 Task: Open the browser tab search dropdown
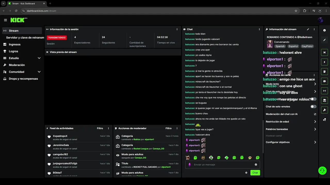pyautogui.click(x=3, y=4)
